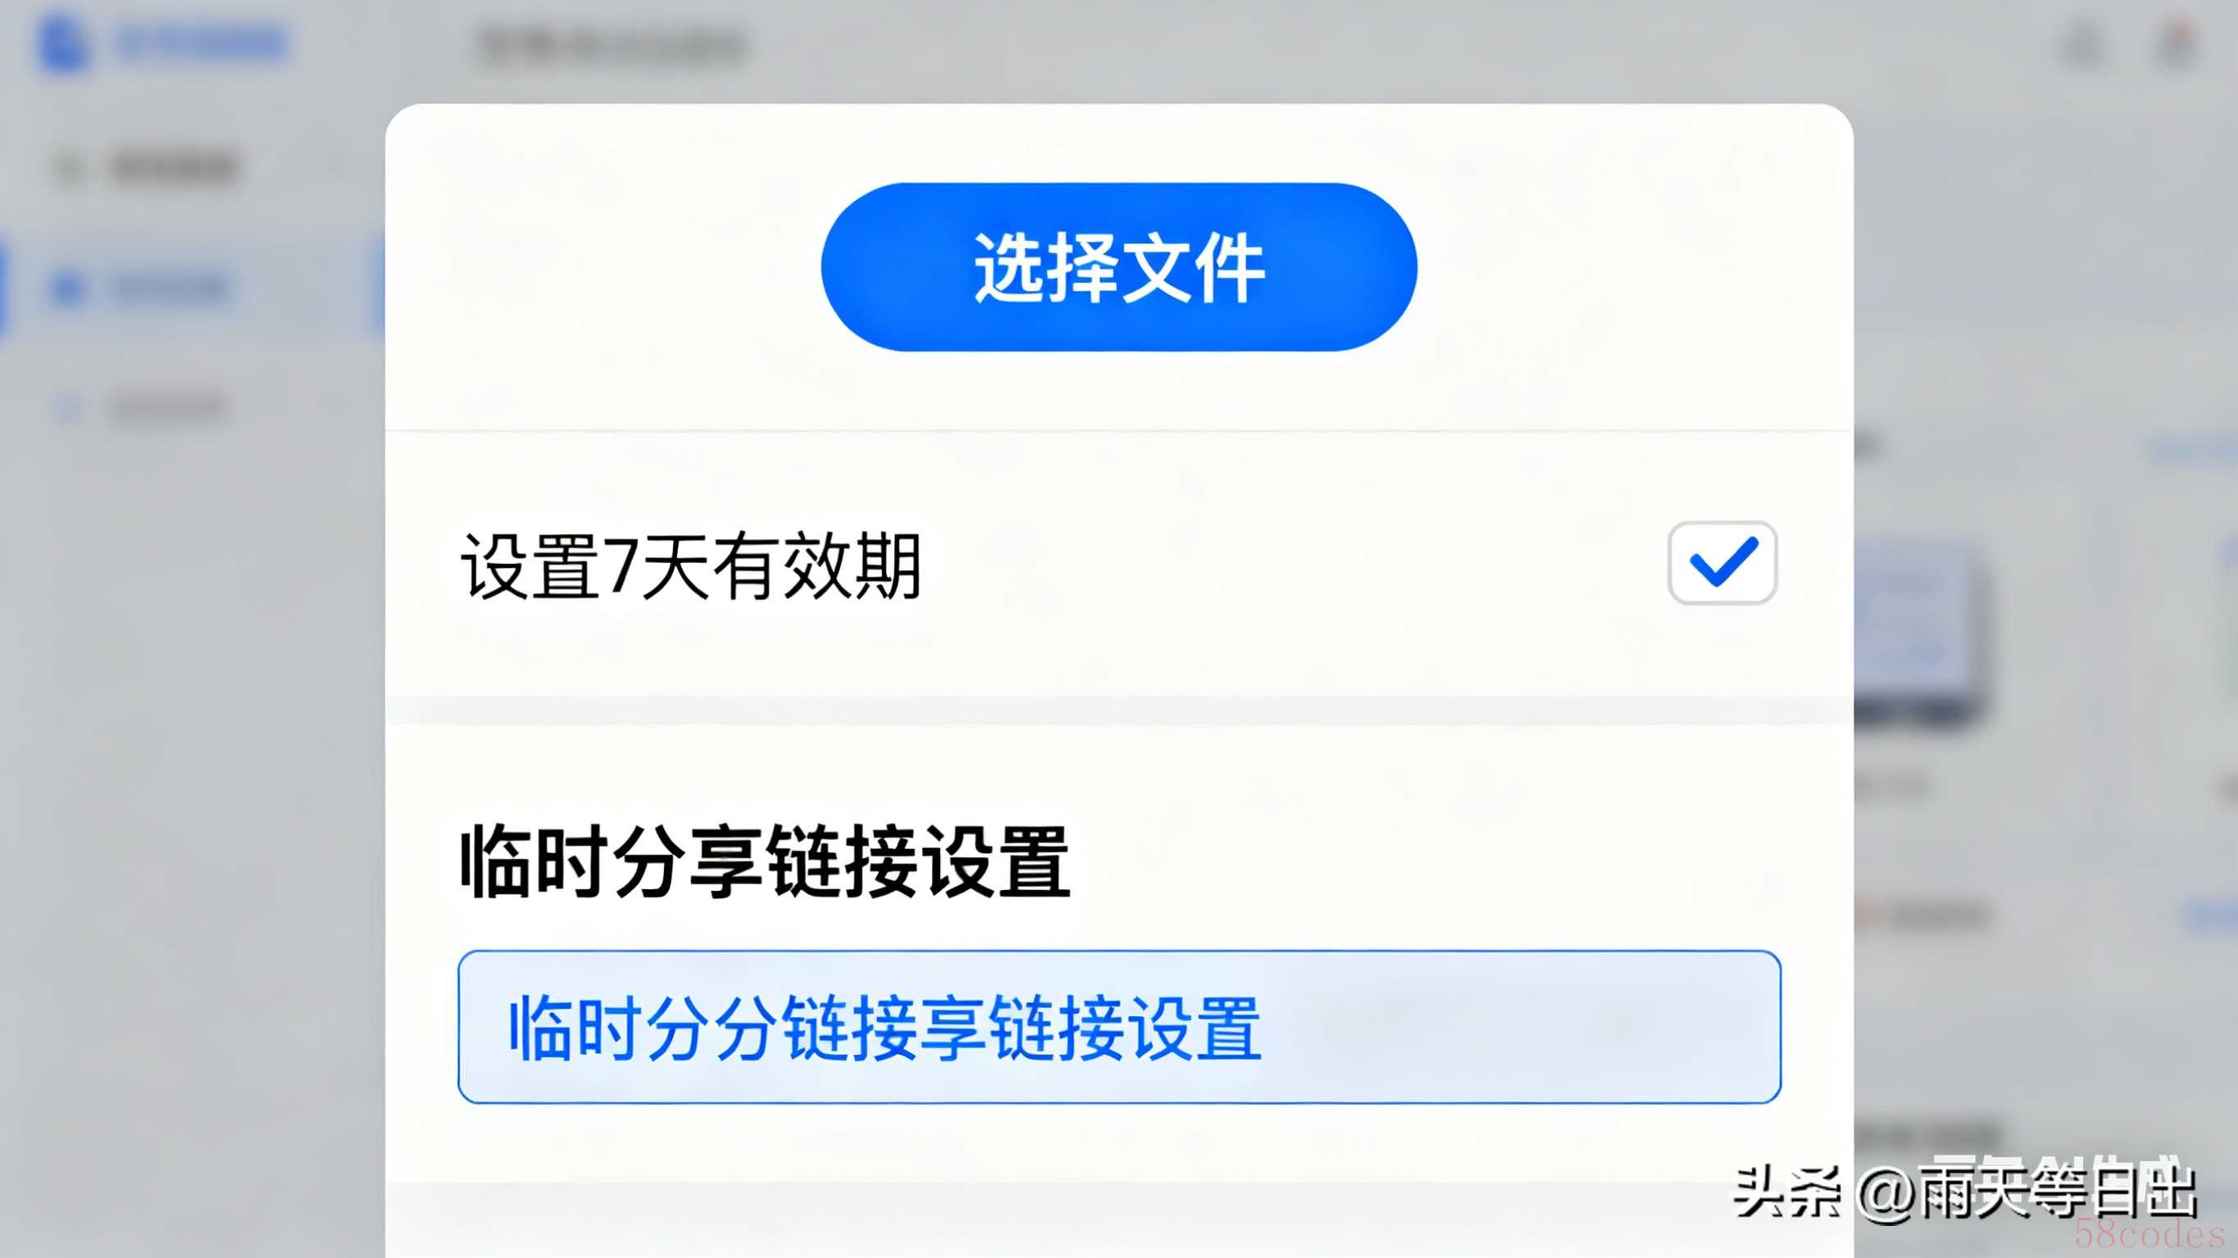Click the pale icon of third sidebar item

[68, 406]
